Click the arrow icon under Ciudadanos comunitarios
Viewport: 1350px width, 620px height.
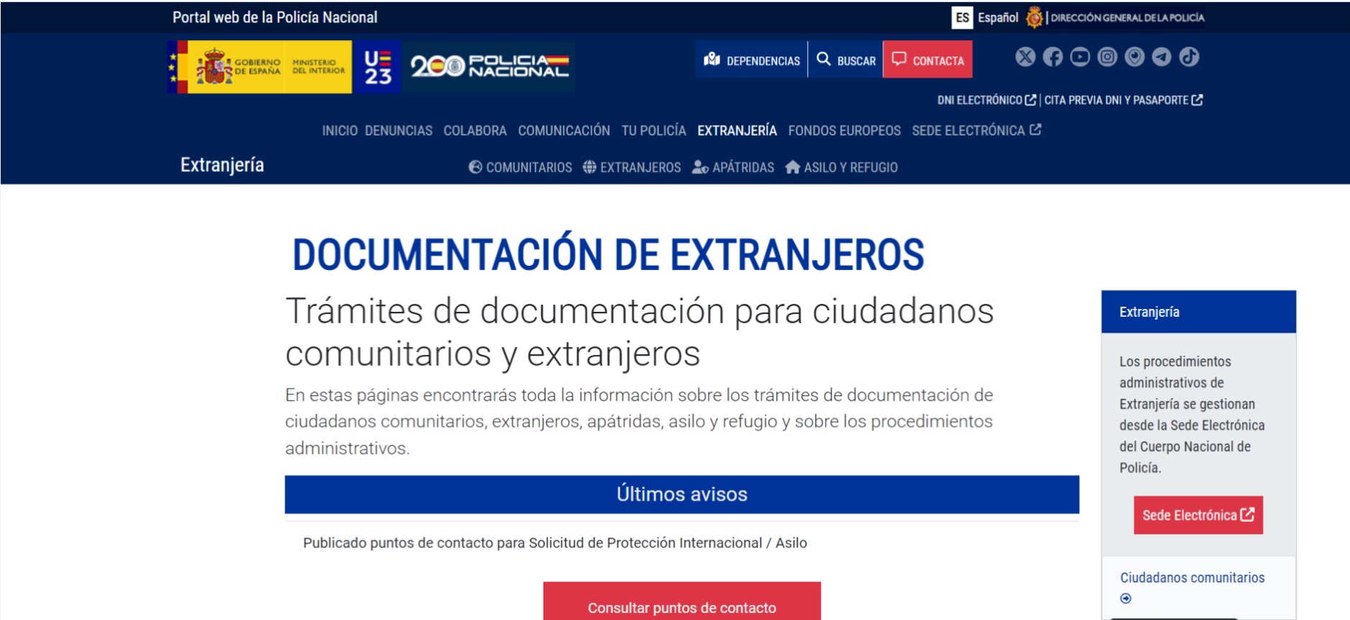1126,598
